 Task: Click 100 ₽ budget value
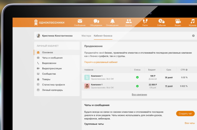[153, 76]
